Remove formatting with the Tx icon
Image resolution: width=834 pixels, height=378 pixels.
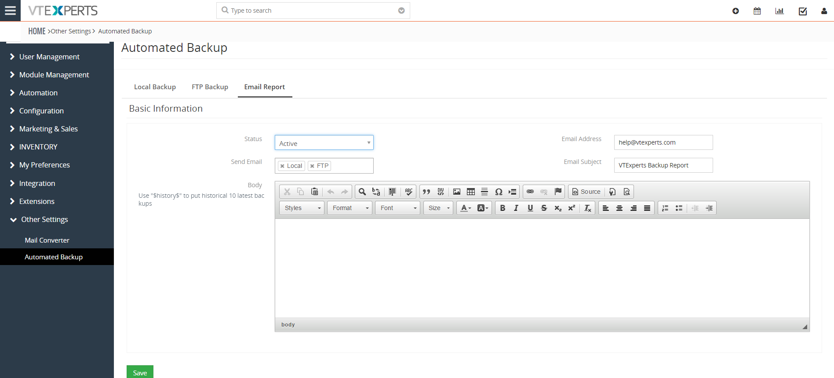pyautogui.click(x=587, y=208)
